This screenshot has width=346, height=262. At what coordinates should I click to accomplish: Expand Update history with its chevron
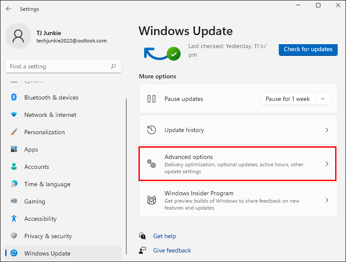coord(327,130)
